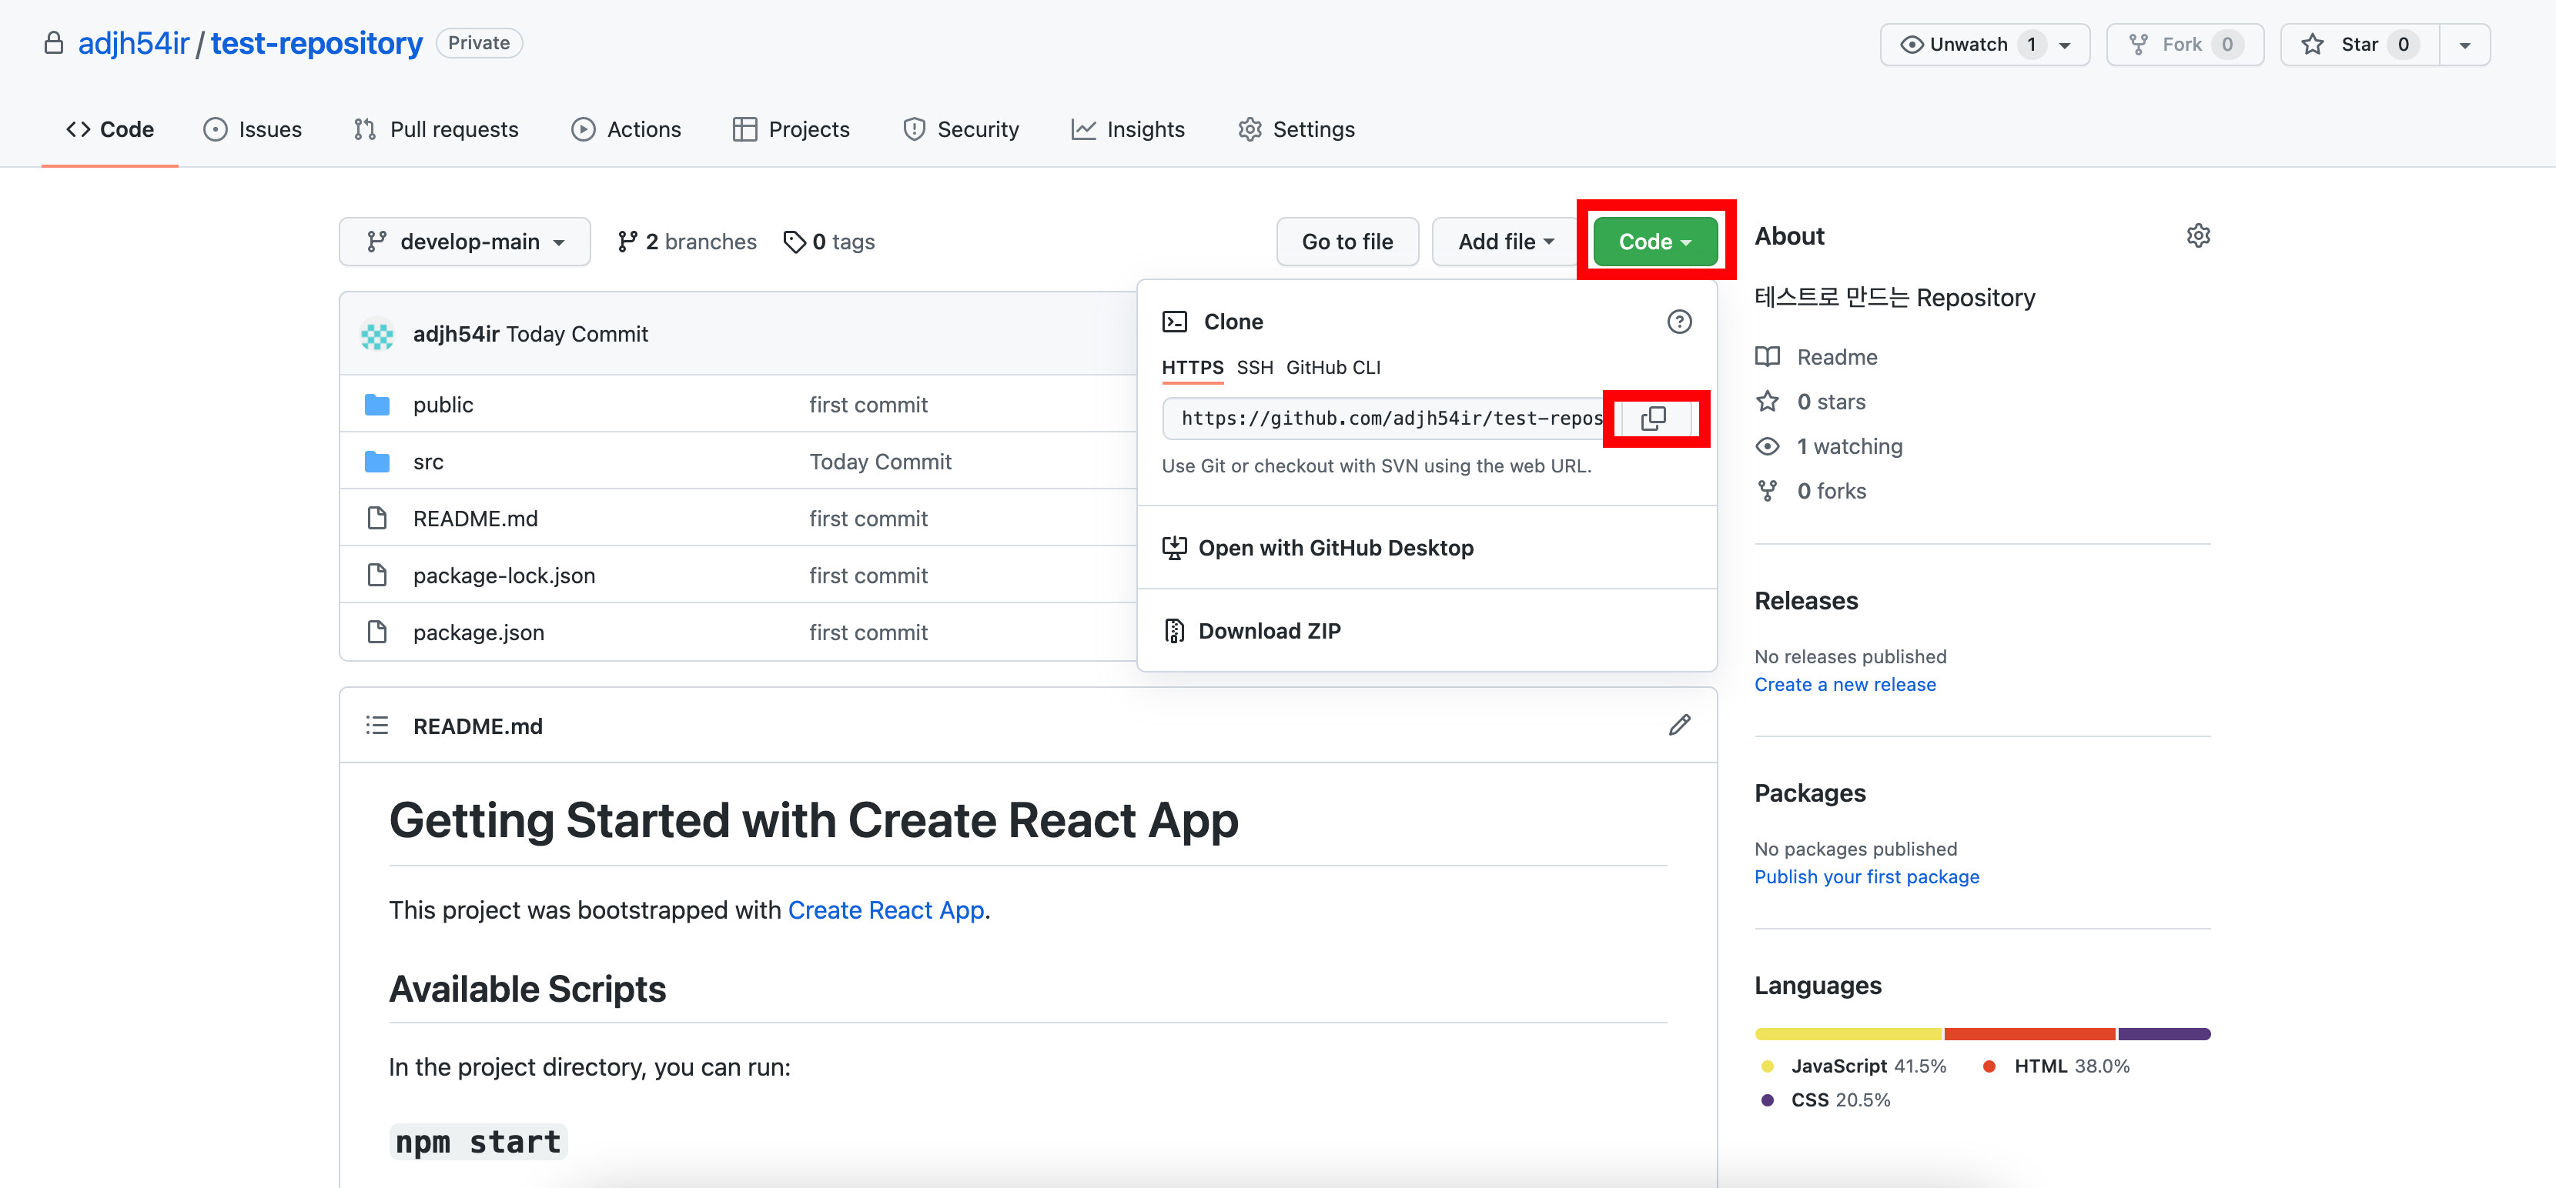
Task: Click the HTTPS clone URL text field
Action: [1389, 419]
